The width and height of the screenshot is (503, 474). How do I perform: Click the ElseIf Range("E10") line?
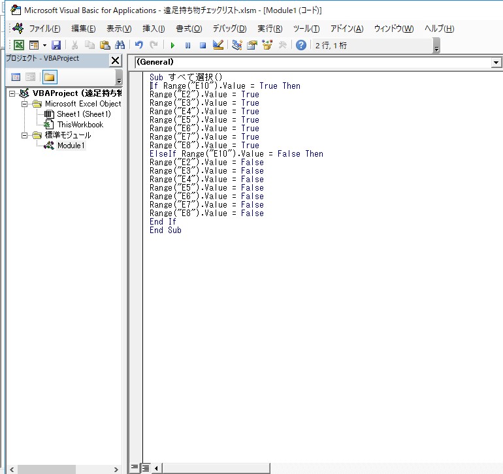[x=236, y=154]
